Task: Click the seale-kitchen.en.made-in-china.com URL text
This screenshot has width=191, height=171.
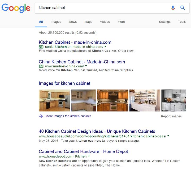Action: point(74,47)
